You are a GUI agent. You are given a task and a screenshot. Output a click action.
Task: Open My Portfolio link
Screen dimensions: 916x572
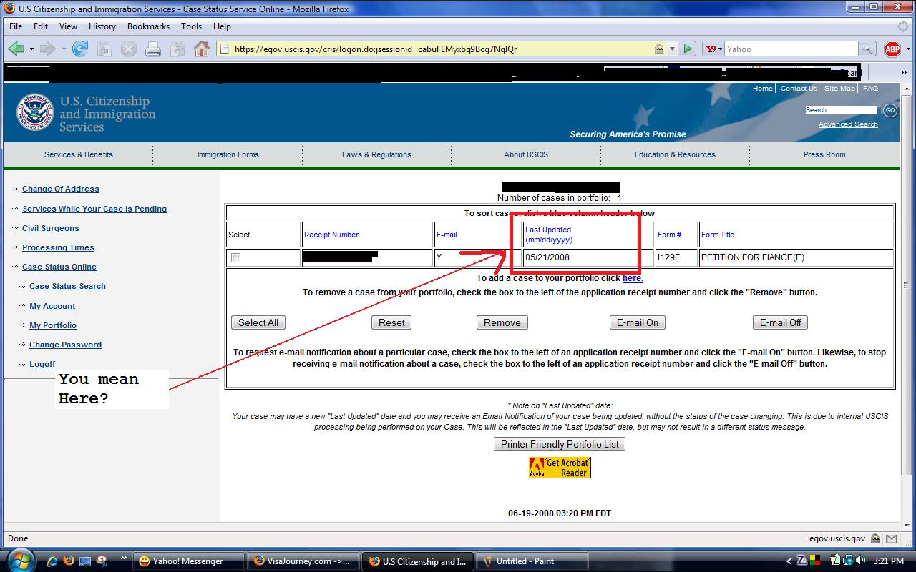53,325
